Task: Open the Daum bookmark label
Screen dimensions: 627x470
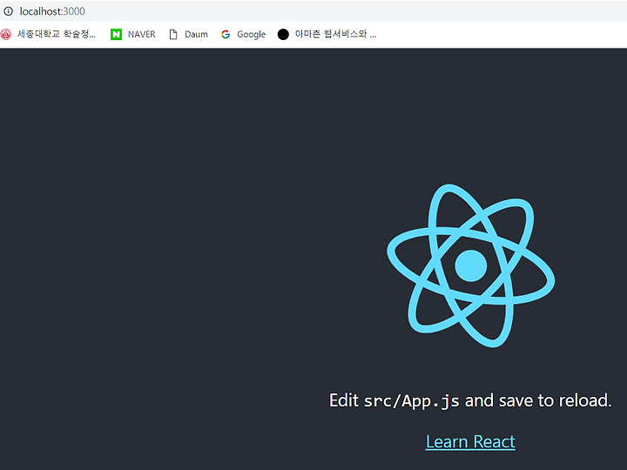Action: coord(196,34)
